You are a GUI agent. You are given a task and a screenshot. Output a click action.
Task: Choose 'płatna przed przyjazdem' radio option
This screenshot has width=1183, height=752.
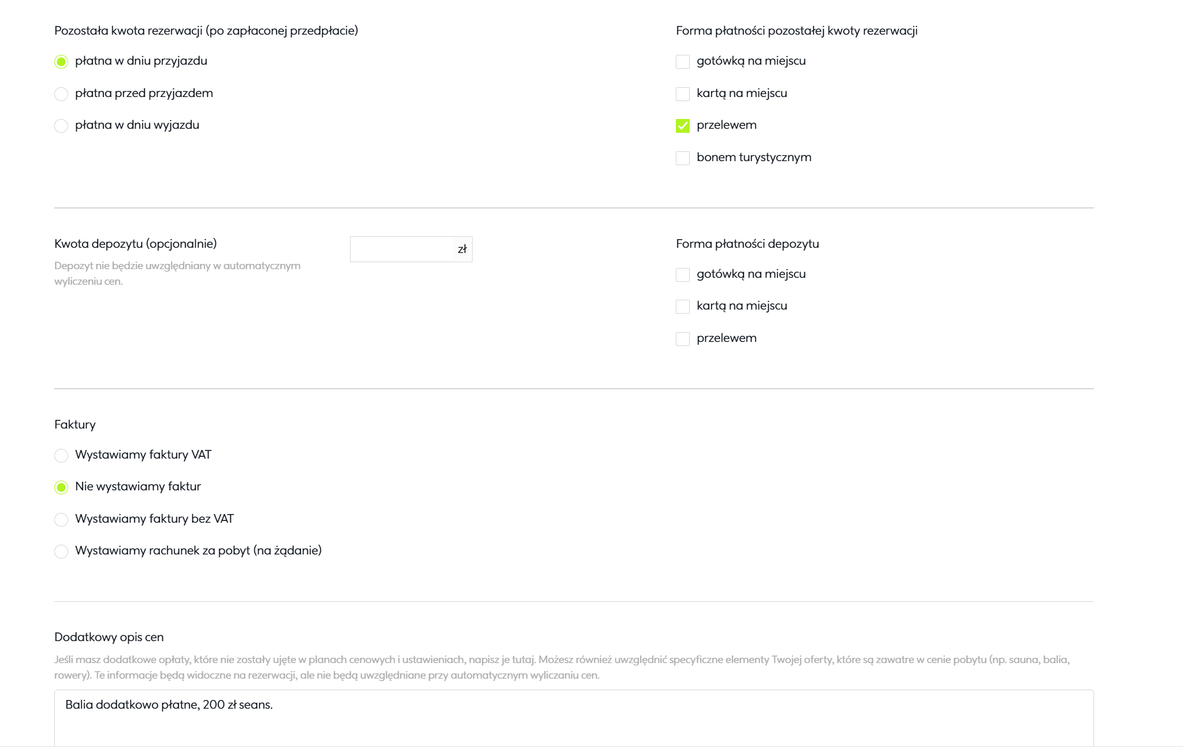coord(61,94)
